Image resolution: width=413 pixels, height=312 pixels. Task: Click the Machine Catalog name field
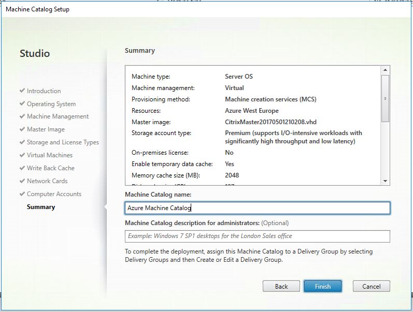257,208
